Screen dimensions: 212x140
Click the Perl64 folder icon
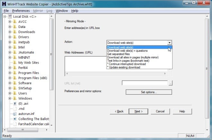[x=15, y=68]
